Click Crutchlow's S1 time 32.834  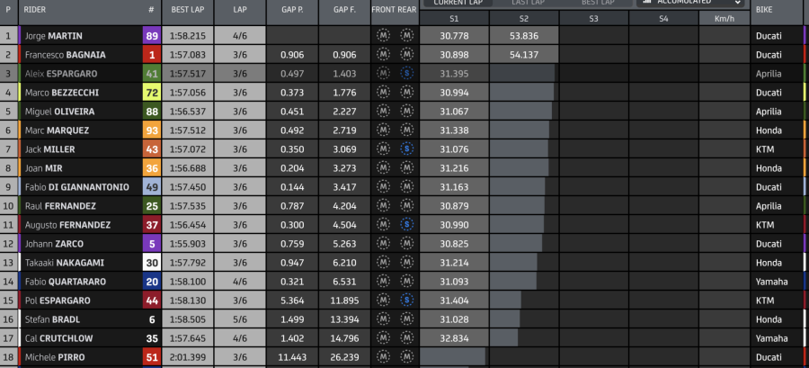(454, 338)
